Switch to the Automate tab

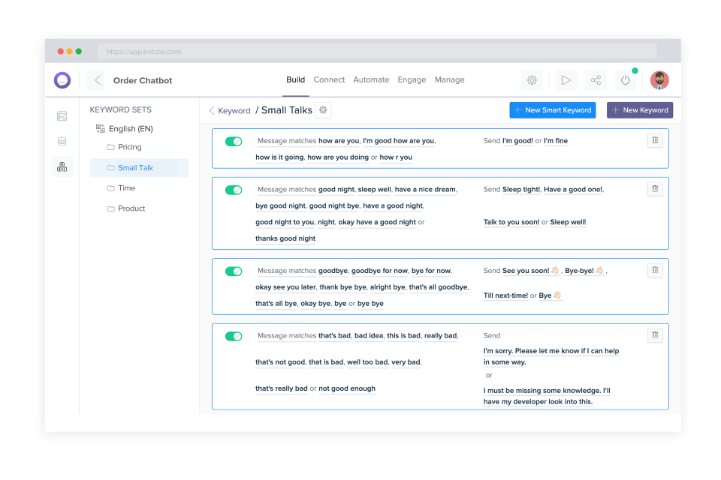pos(371,79)
